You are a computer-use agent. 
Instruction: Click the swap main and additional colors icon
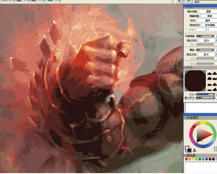[186, 151]
